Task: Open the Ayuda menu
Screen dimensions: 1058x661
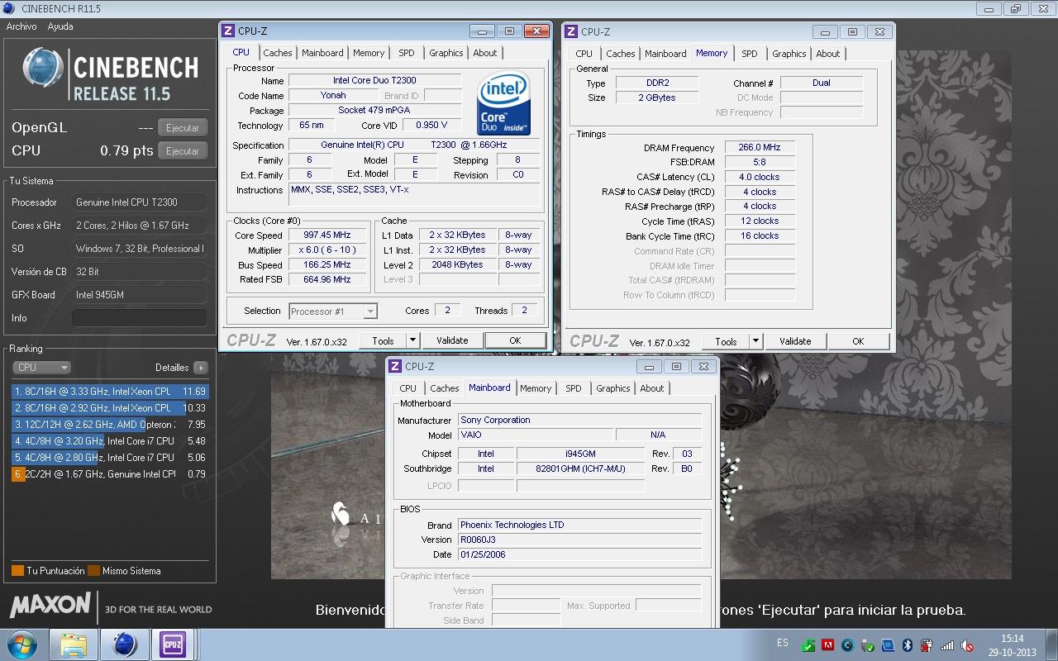Action: [60, 26]
